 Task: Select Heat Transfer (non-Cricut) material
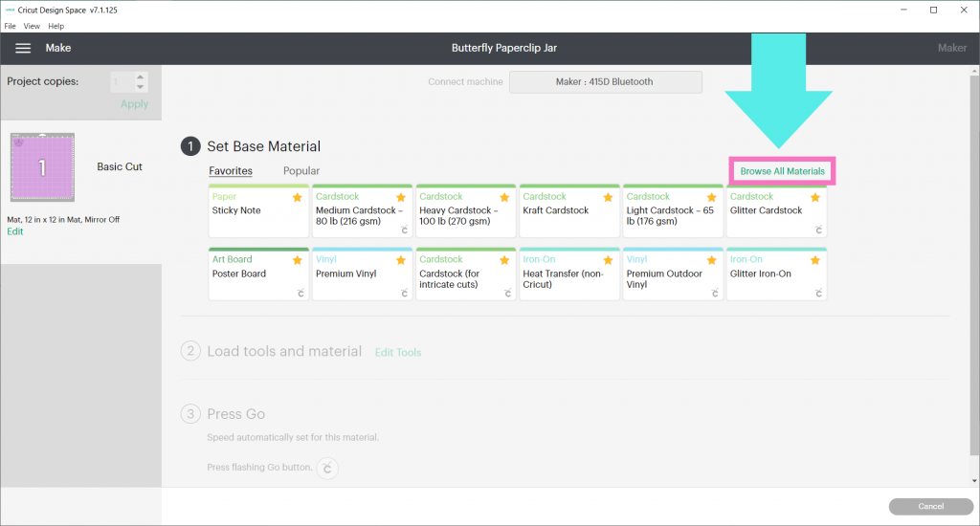pos(569,274)
